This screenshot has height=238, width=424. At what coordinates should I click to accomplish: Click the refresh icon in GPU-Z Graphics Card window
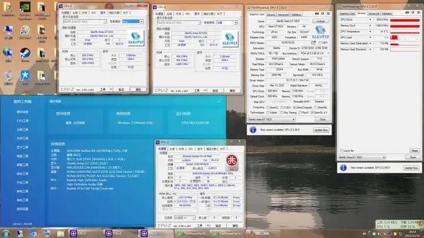click(x=322, y=14)
